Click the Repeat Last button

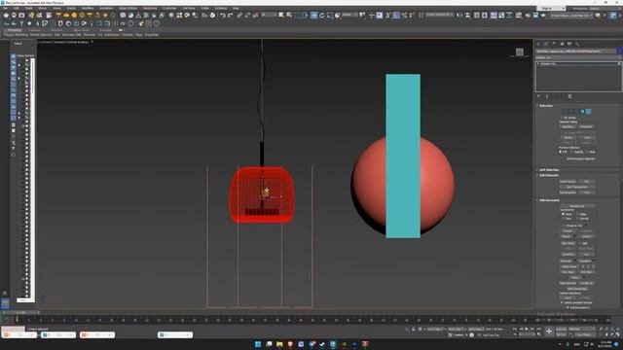point(578,206)
